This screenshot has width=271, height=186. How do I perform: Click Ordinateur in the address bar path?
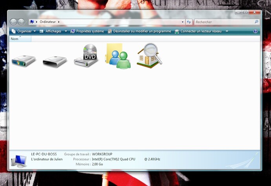click(x=48, y=22)
